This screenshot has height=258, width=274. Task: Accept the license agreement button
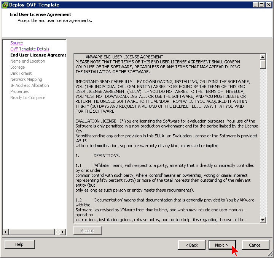click(88, 231)
